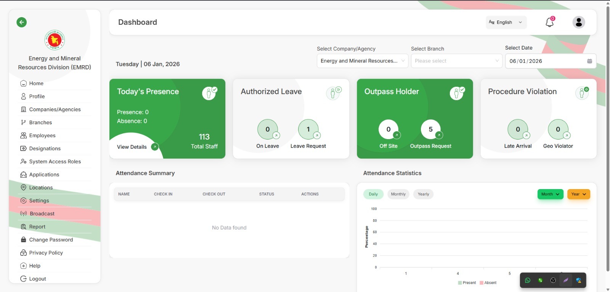Open the Select Branch dropdown
Image resolution: width=610 pixels, height=292 pixels.
pos(456,61)
